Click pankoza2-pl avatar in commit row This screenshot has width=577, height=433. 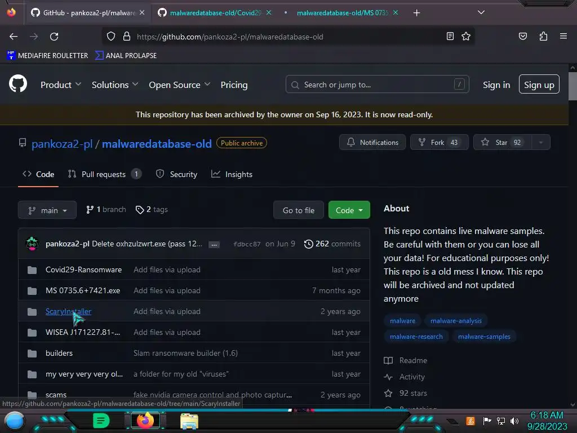[x=32, y=244]
